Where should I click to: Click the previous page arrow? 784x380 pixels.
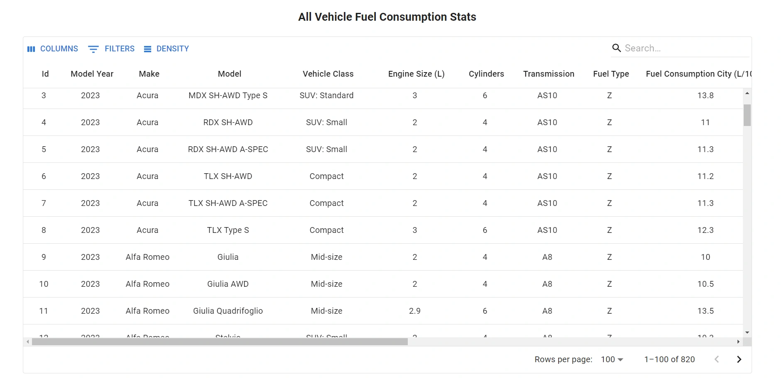pyautogui.click(x=717, y=359)
